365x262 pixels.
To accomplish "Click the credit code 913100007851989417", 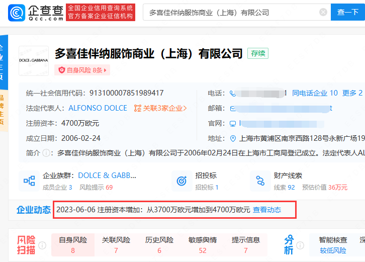I will click(126, 93).
